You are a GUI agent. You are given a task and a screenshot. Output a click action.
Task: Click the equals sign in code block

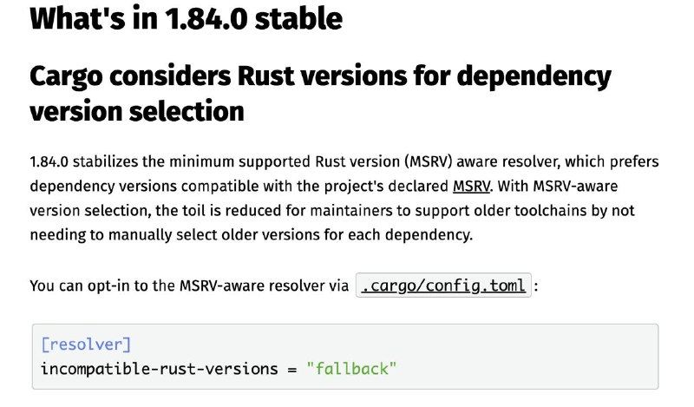(x=292, y=370)
